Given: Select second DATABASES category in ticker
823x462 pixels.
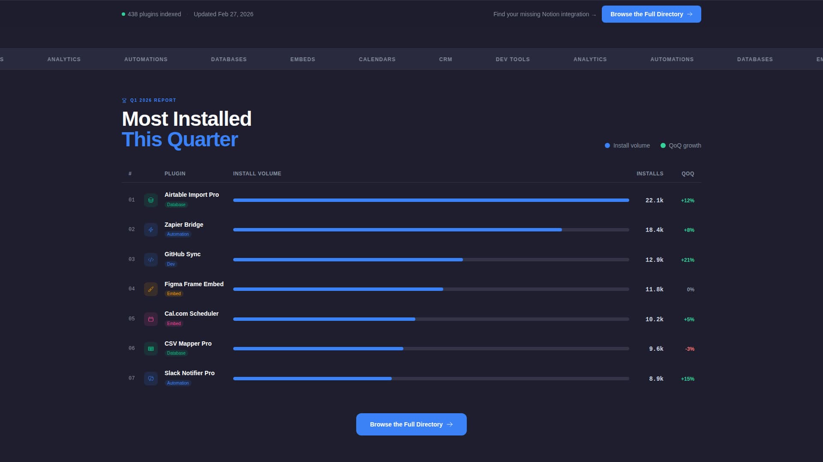Looking at the screenshot, I should pyautogui.click(x=755, y=59).
